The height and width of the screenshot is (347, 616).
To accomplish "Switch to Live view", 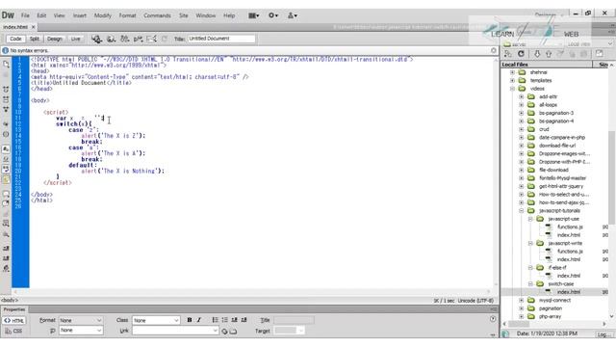I will click(x=75, y=39).
